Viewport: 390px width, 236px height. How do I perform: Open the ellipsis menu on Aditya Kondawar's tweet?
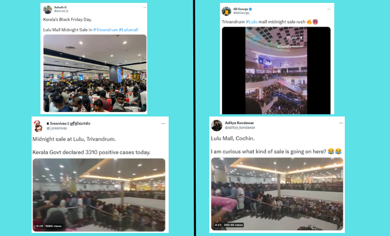coord(341,123)
